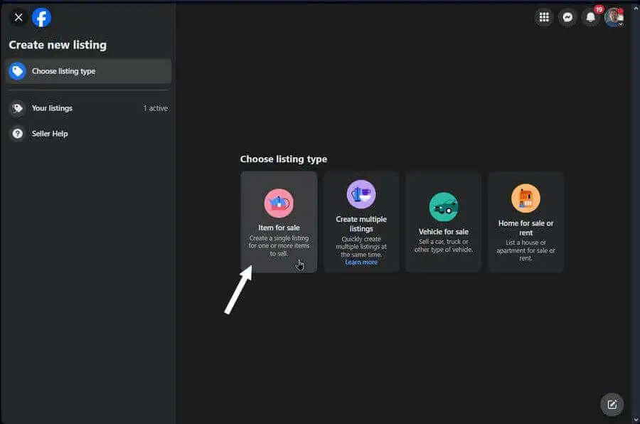Open Seller Help
The image size is (640, 424).
[88, 134]
